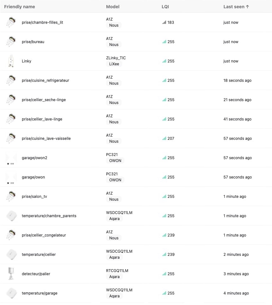Click the OWON vendor badge for garage/owon
Screen dimensions: 272x305
pyautogui.click(x=115, y=180)
